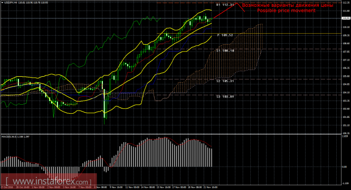This screenshot has height=190, width=351.
Task: Select the USDJPY,H4 chart title text
Action: (11, 3)
